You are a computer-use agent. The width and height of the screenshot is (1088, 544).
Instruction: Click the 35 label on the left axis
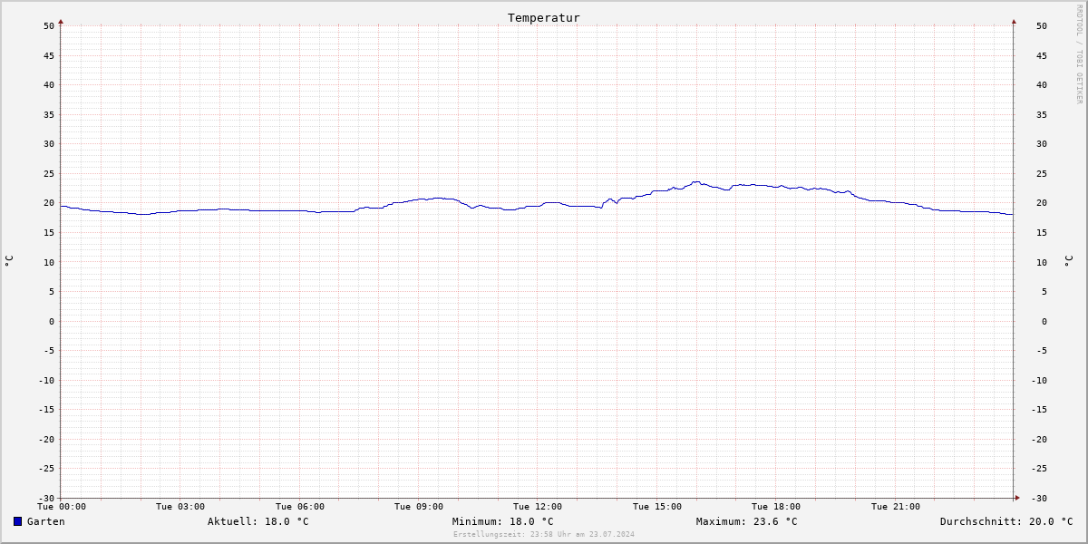(49, 114)
